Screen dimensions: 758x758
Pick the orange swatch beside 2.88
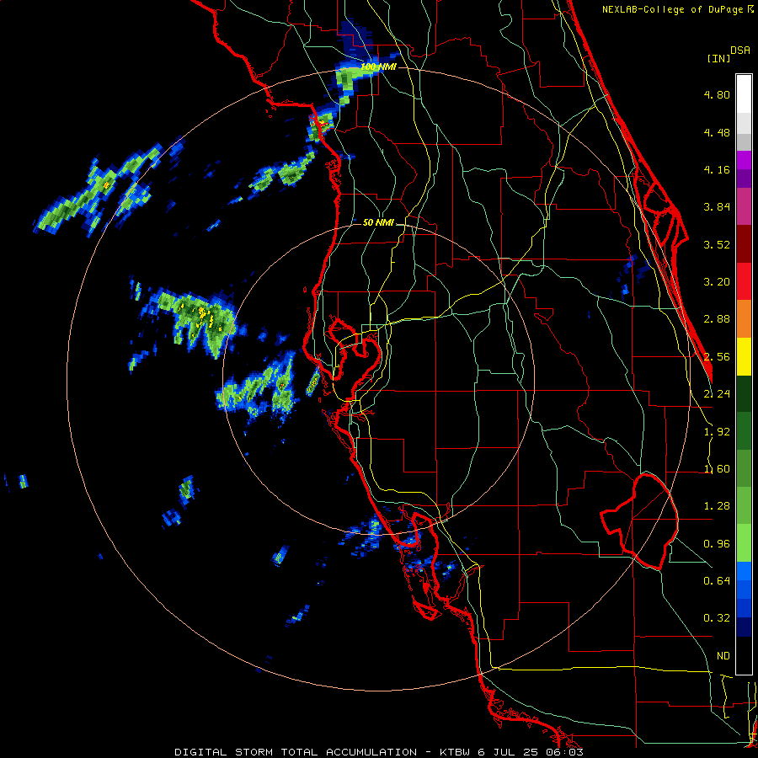coord(744,319)
